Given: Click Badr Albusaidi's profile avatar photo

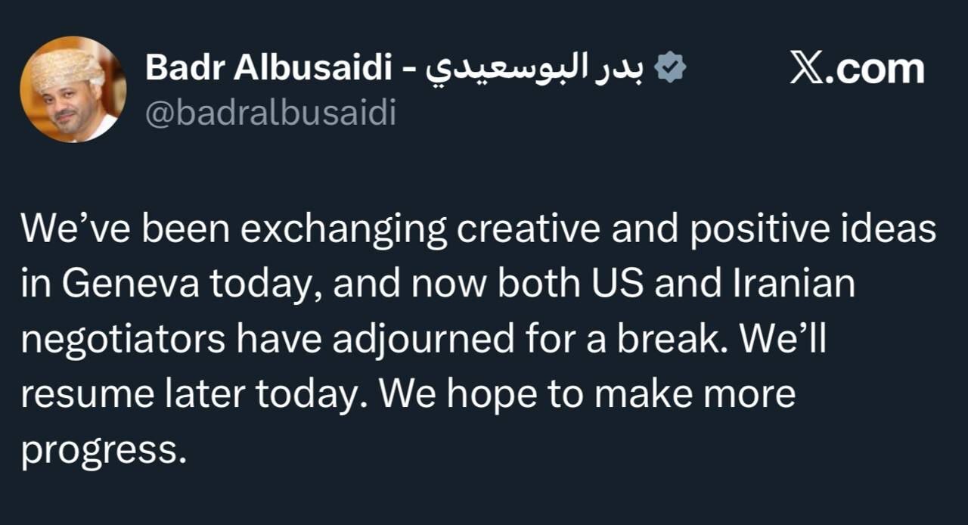Looking at the screenshot, I should 73,89.
